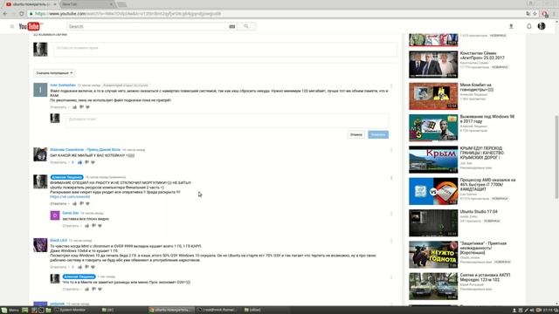This screenshot has width=559, height=314.
Task: Heart Ivan Svetashev's comment
Action: (87, 107)
